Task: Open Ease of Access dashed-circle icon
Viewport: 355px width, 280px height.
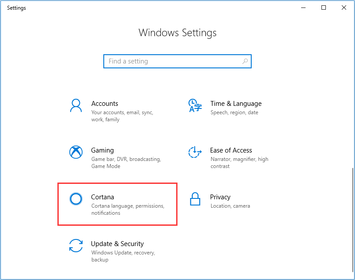Action: pyautogui.click(x=195, y=152)
